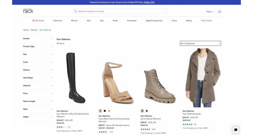253x135 pixels.
Task: Expand the Width filter
Action: click(x=37, y=117)
